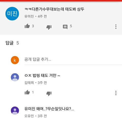Tap the blue 미진 profile avatar
This screenshot has width=122, height=122.
12,14
